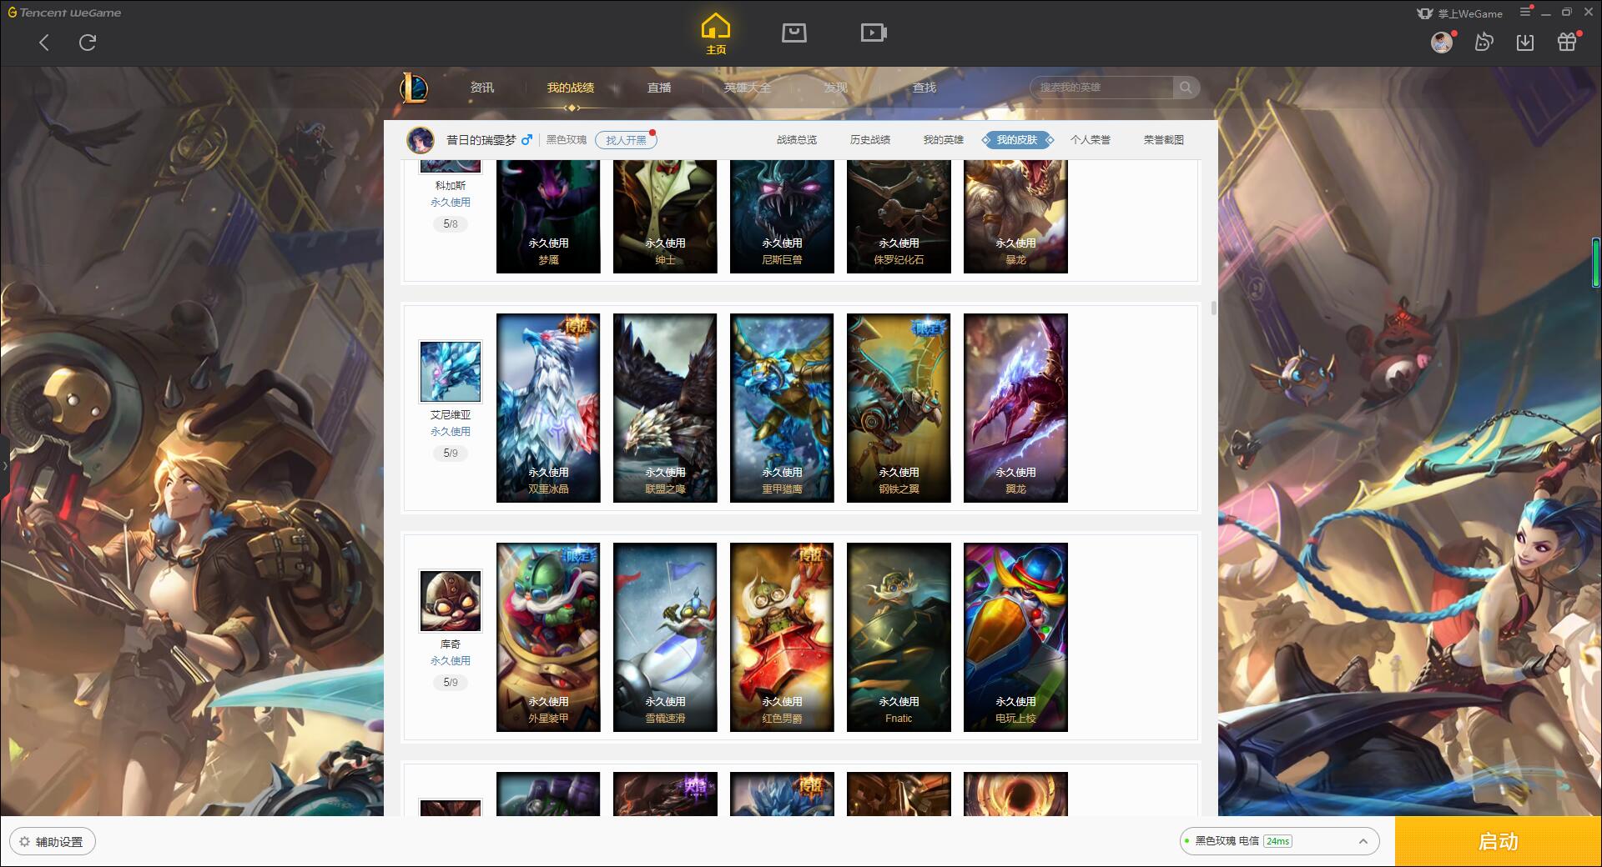Select the 侏罗纪化石 skin card
The image size is (1602, 867).
899,217
